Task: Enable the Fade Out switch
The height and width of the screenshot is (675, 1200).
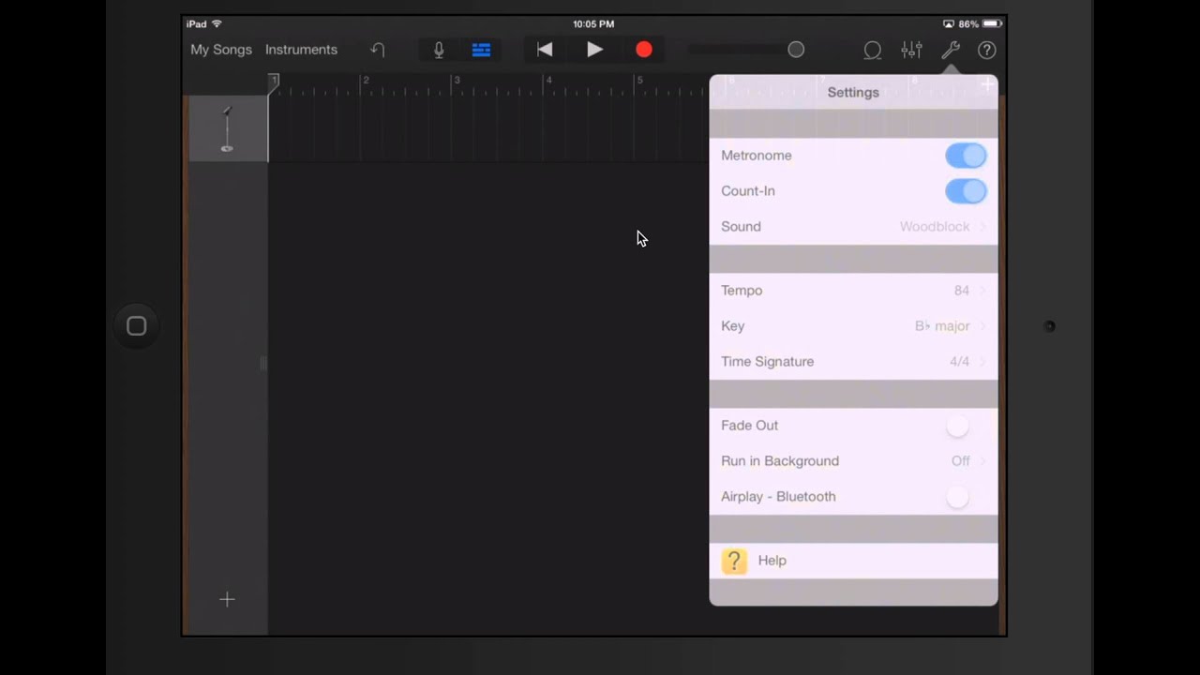Action: tap(966, 426)
